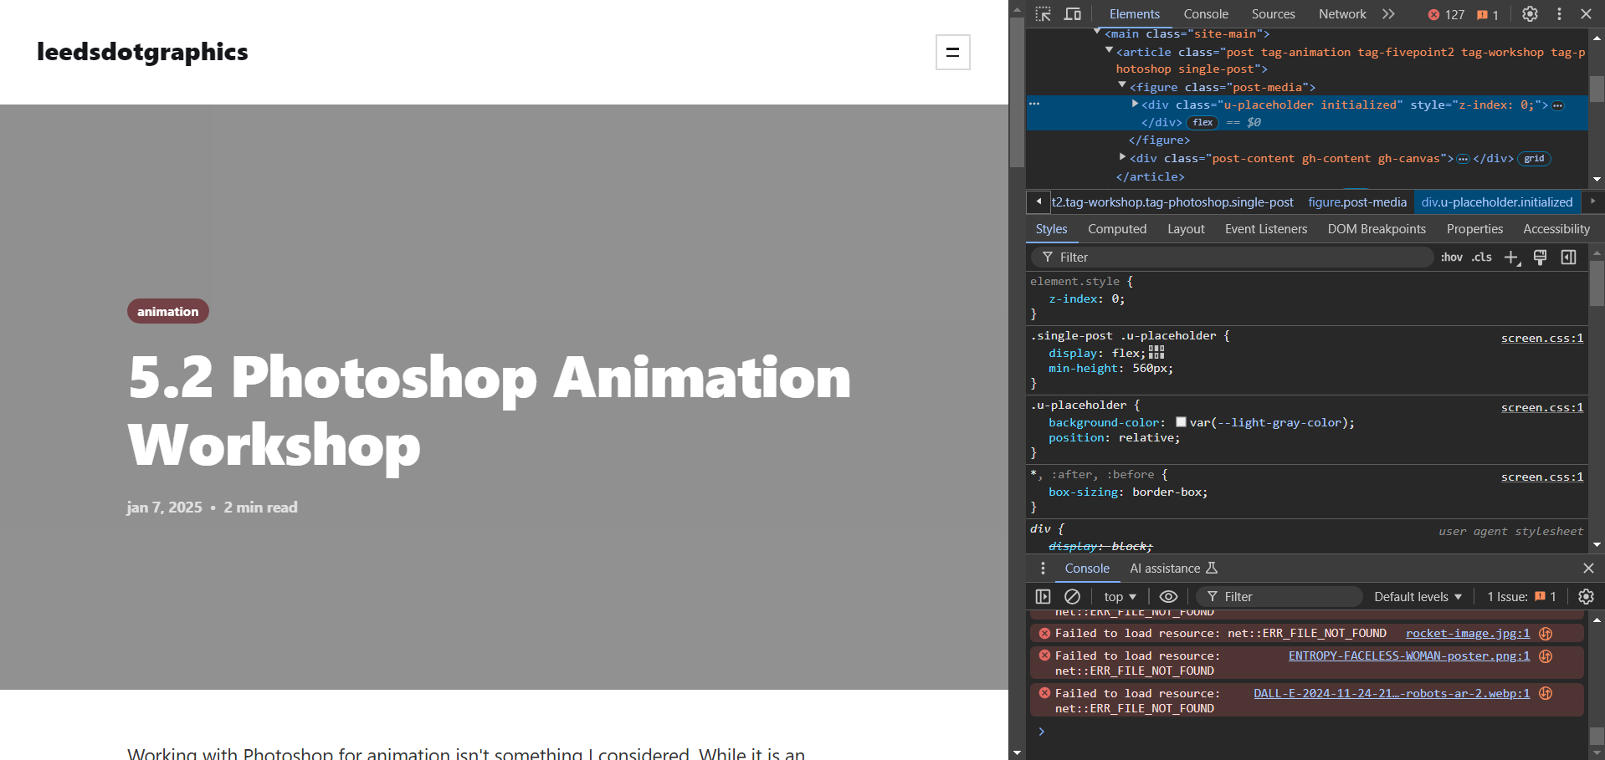Image resolution: width=1605 pixels, height=760 pixels.
Task: Open DevTools settings gear
Action: click(1530, 14)
